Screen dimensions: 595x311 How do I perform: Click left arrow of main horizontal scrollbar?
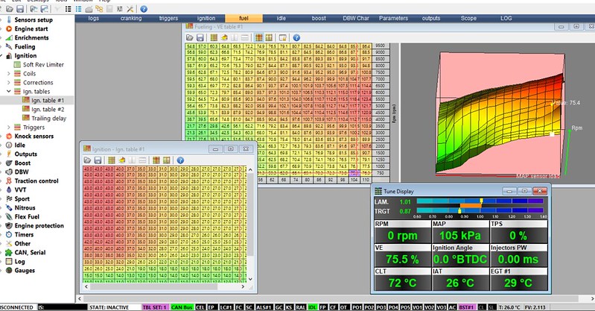coord(80,298)
